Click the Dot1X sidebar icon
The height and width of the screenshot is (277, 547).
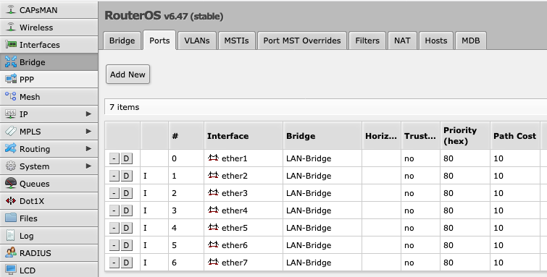pyautogui.click(x=11, y=201)
